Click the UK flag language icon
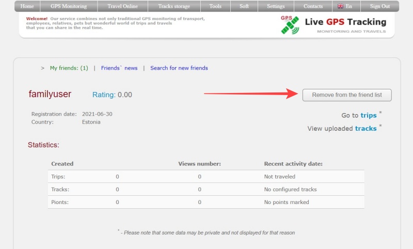This screenshot has width=413, height=249. (x=341, y=6)
